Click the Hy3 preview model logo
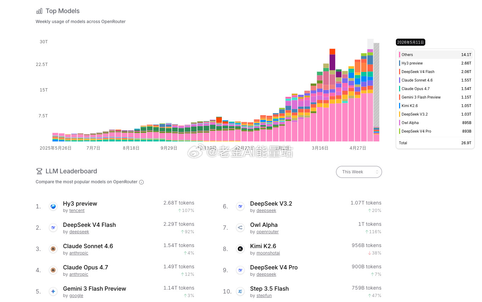This screenshot has width=482, height=302. pos(53,206)
